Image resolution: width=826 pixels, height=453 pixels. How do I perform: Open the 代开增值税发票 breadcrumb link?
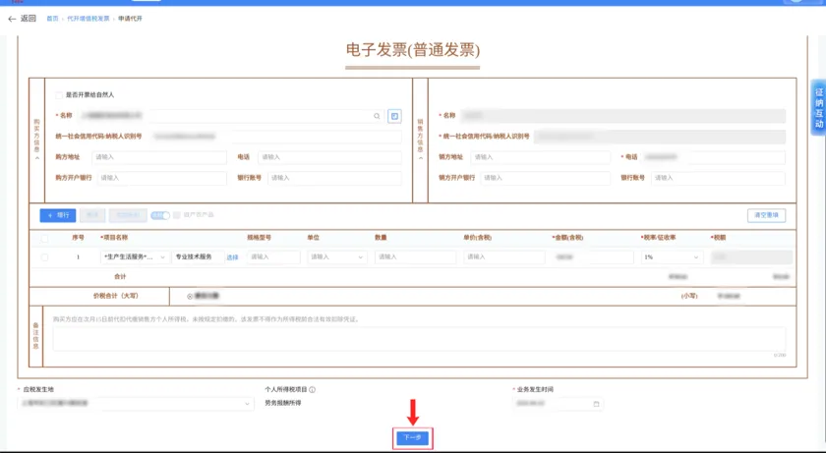coord(88,19)
